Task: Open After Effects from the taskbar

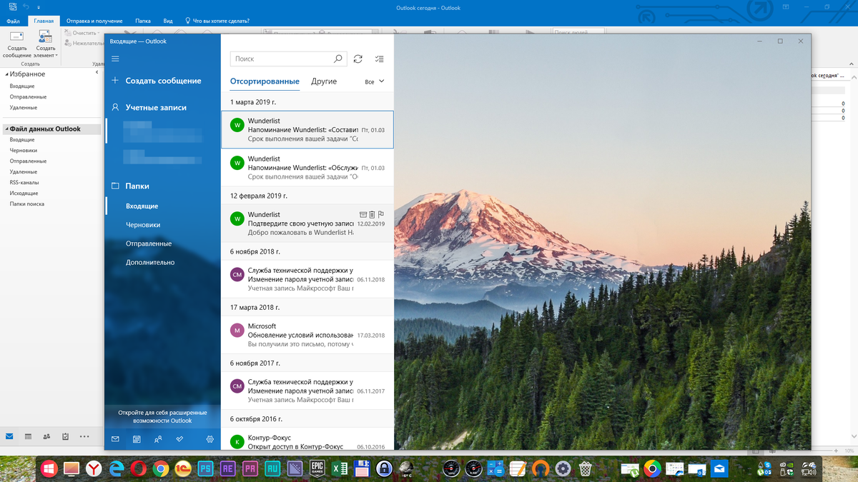Action: (x=228, y=468)
